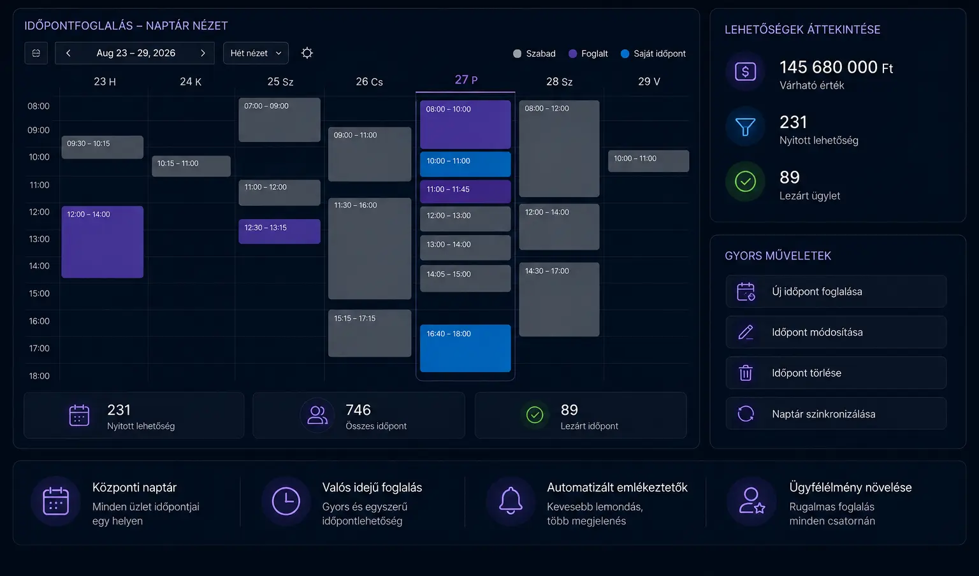The image size is (979, 576).
Task: Click the dollar icon for Várható érték
Action: tap(745, 71)
